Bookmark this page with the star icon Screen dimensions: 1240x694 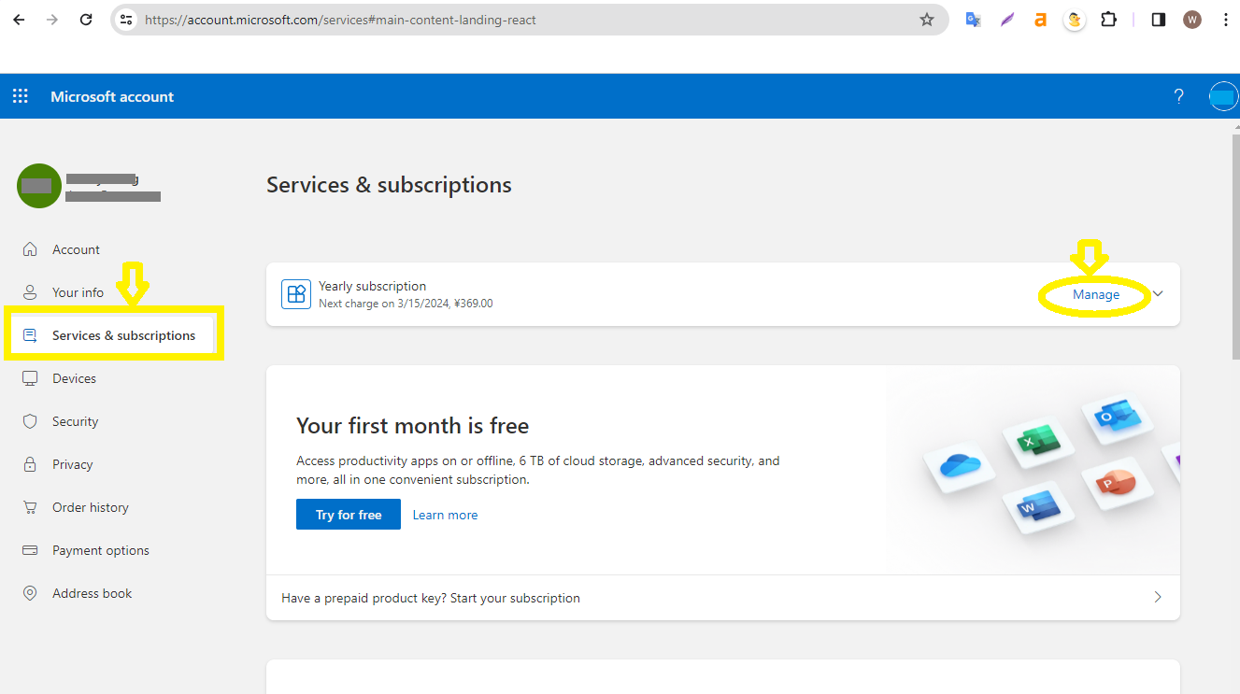(927, 20)
